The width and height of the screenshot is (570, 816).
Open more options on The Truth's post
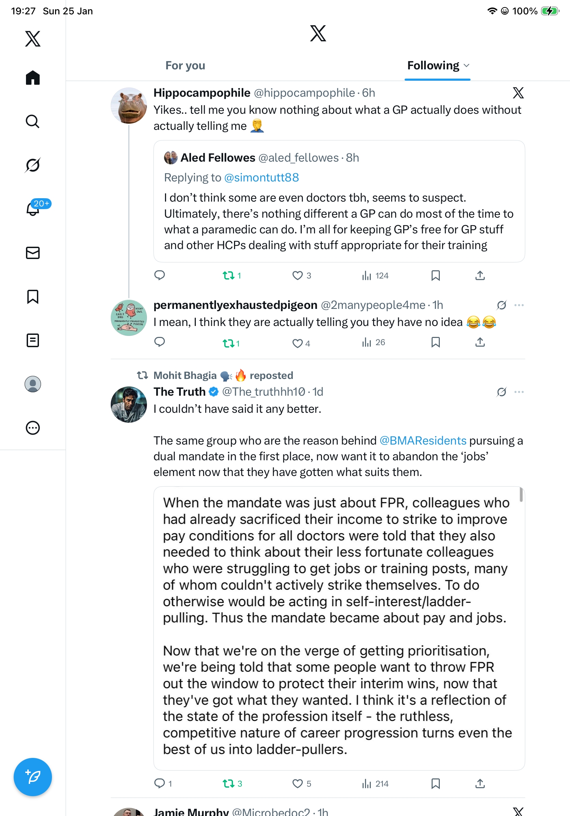pos(519,392)
